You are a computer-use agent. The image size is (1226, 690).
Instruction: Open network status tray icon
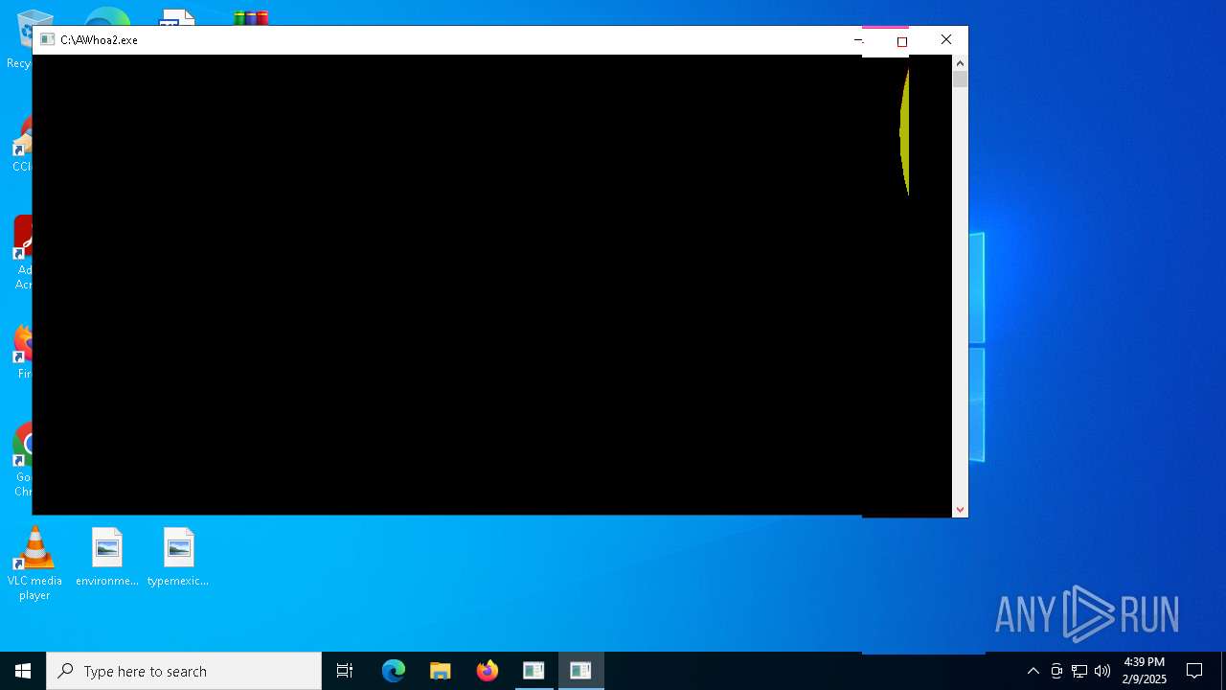(x=1079, y=671)
